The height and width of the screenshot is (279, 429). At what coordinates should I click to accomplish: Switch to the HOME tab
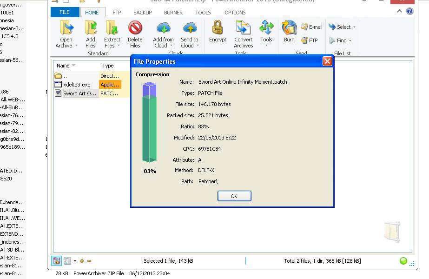[92, 13]
